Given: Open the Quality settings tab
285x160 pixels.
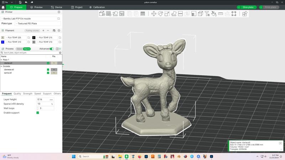Looking at the screenshot, I should 17,94.
